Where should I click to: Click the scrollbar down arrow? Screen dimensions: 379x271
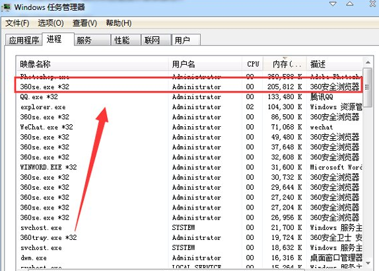(368, 263)
